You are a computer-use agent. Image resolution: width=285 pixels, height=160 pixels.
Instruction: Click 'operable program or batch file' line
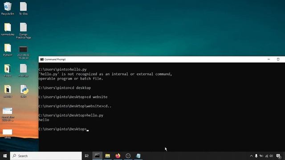(x=71, y=79)
